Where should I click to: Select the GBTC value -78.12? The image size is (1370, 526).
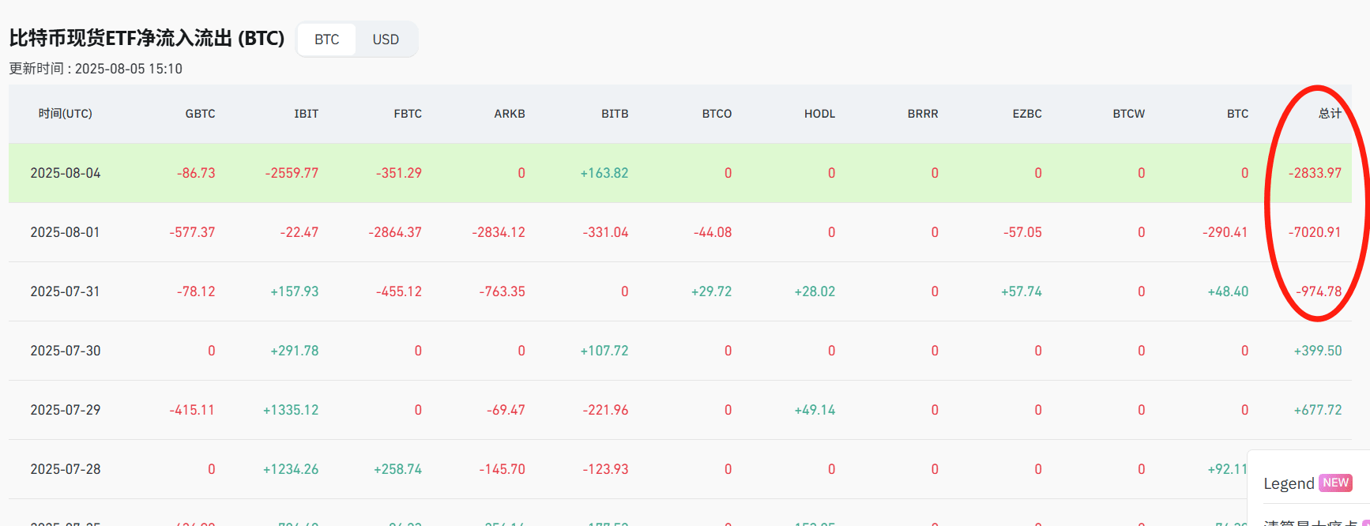click(196, 291)
